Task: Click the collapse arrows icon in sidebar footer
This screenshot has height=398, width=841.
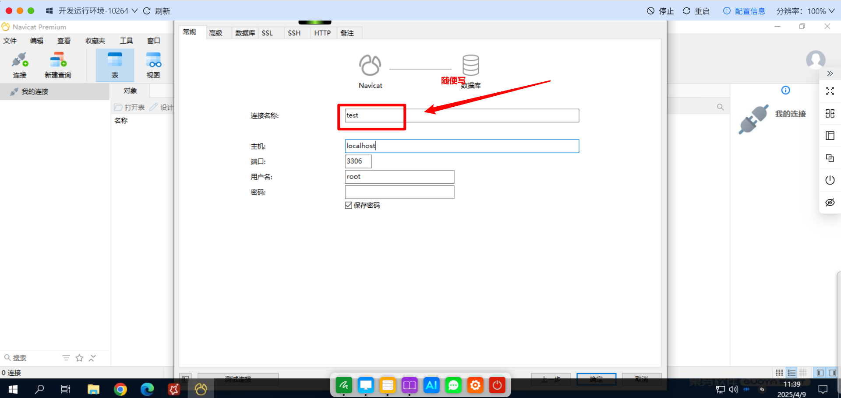Action: click(92, 358)
